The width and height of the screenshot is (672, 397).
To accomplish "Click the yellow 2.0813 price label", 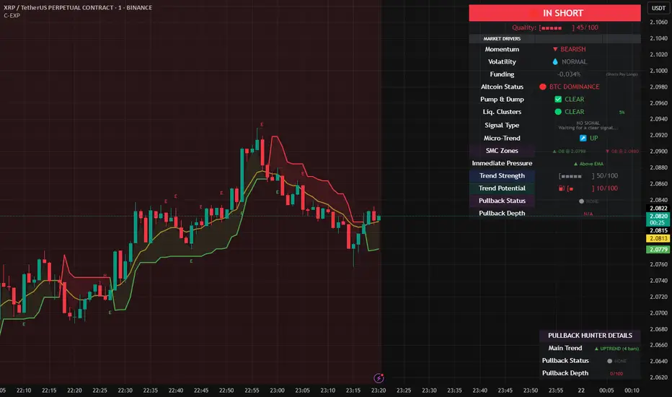I will click(x=658, y=239).
